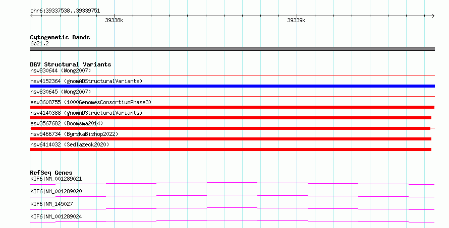Select the red bar for nsv5466734
The width and height of the screenshot is (449, 228).
click(231, 139)
